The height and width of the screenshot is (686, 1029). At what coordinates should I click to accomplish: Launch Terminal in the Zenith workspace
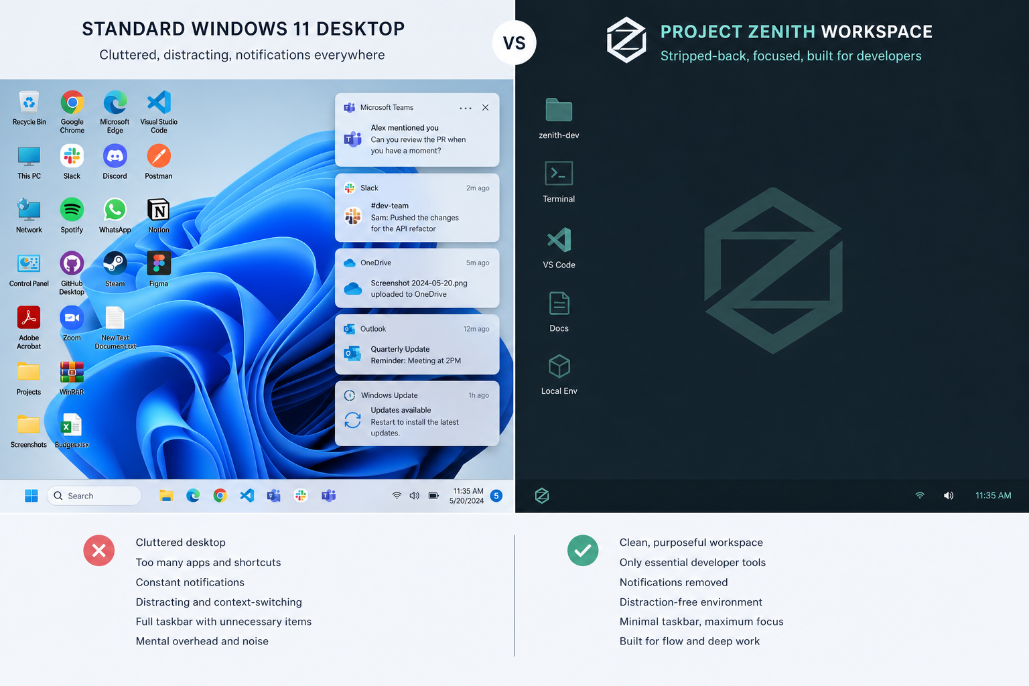pyautogui.click(x=559, y=174)
